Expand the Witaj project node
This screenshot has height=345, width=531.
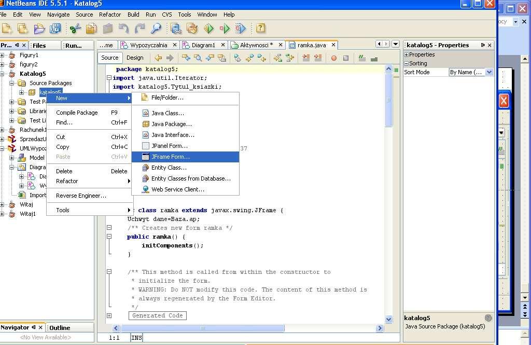pyautogui.click(x=2, y=204)
